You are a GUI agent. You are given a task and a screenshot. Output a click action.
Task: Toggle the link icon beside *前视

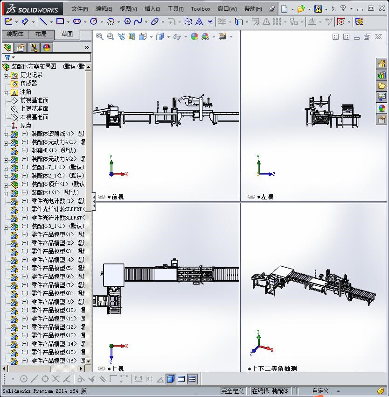point(101,197)
